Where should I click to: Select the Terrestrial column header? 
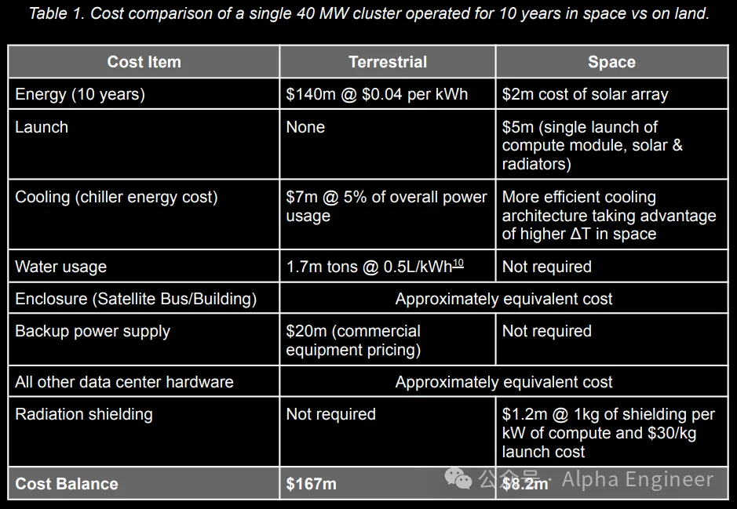(x=387, y=62)
